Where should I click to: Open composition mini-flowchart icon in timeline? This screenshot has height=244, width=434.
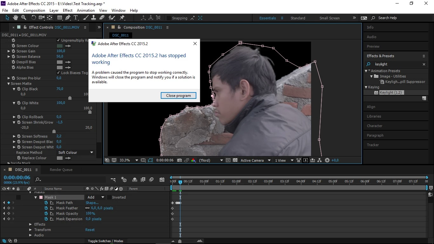point(113,180)
